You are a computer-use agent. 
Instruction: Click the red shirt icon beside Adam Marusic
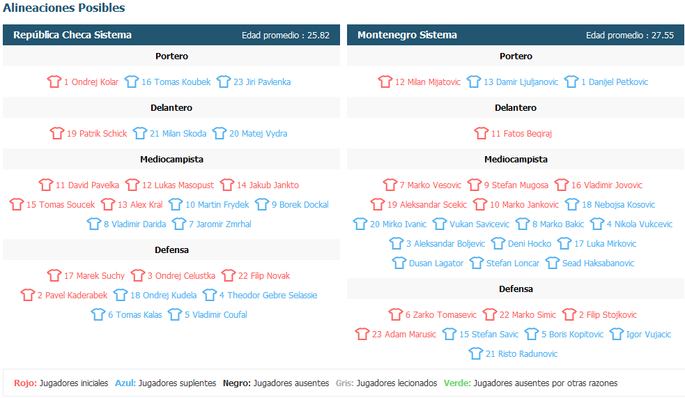[362, 334]
